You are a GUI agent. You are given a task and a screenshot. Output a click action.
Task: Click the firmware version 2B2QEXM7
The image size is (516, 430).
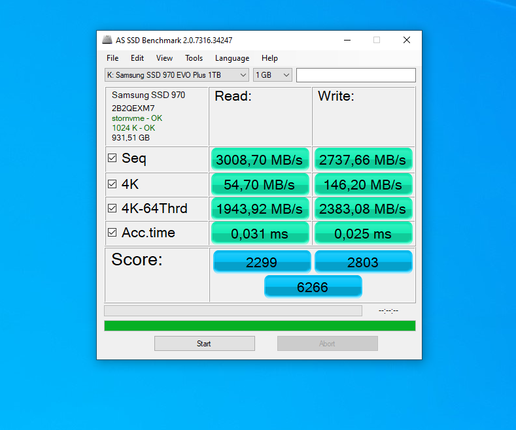pos(133,108)
